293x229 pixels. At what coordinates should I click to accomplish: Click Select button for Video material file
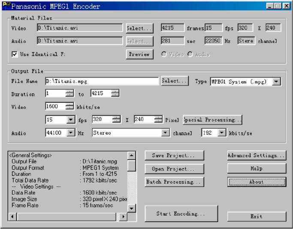(x=139, y=29)
